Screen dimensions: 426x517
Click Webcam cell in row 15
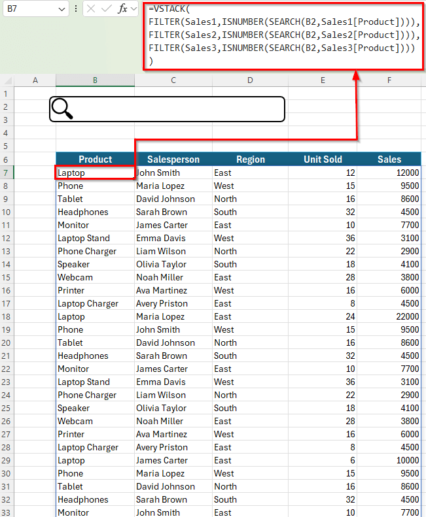[x=95, y=277]
